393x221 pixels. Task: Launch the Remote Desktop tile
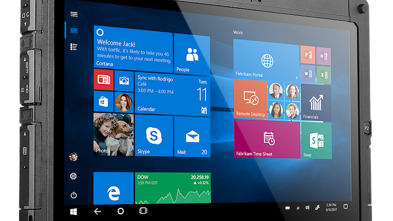pos(250,100)
